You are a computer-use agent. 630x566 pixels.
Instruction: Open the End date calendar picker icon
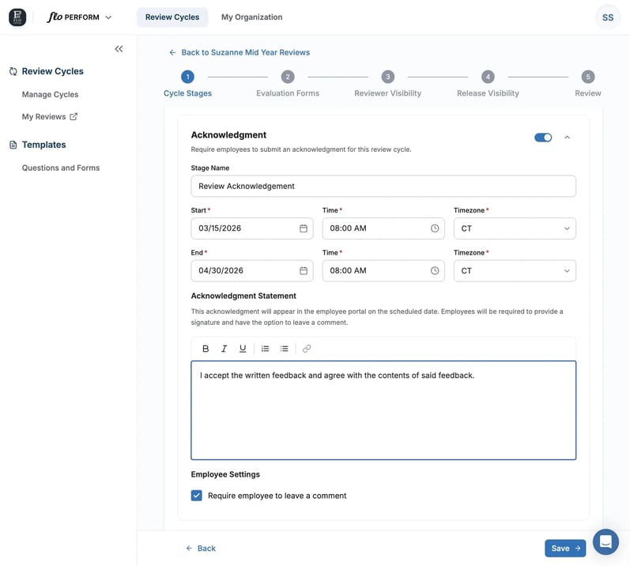pyautogui.click(x=304, y=270)
